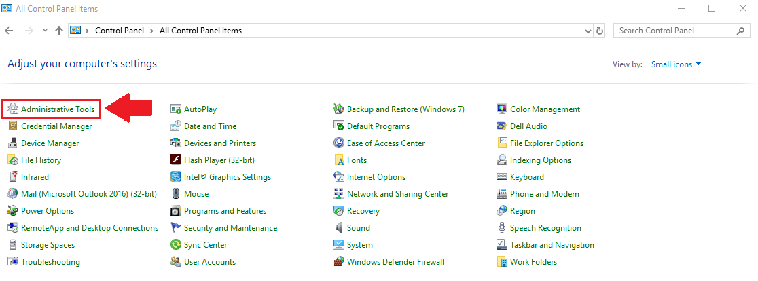Open the recent locations dropdown arrow
The image size is (758, 281).
45,31
